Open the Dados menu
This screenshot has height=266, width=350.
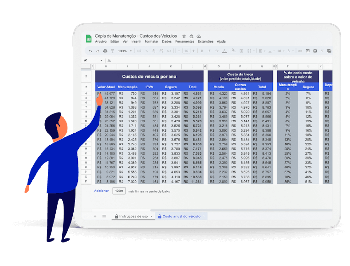(x=167, y=42)
